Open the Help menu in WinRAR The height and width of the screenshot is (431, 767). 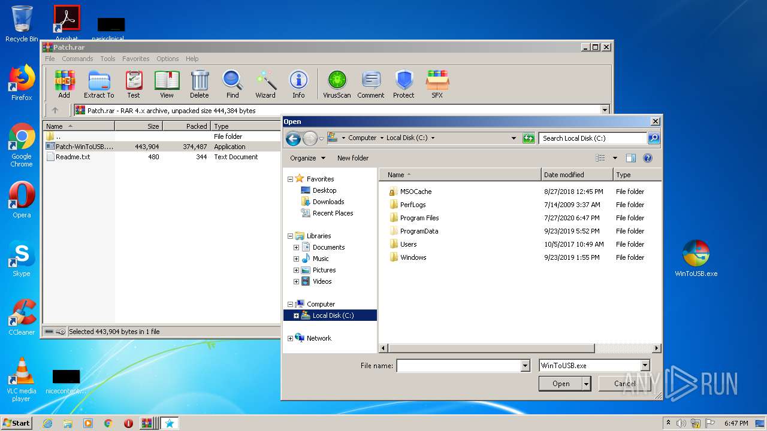(x=192, y=59)
